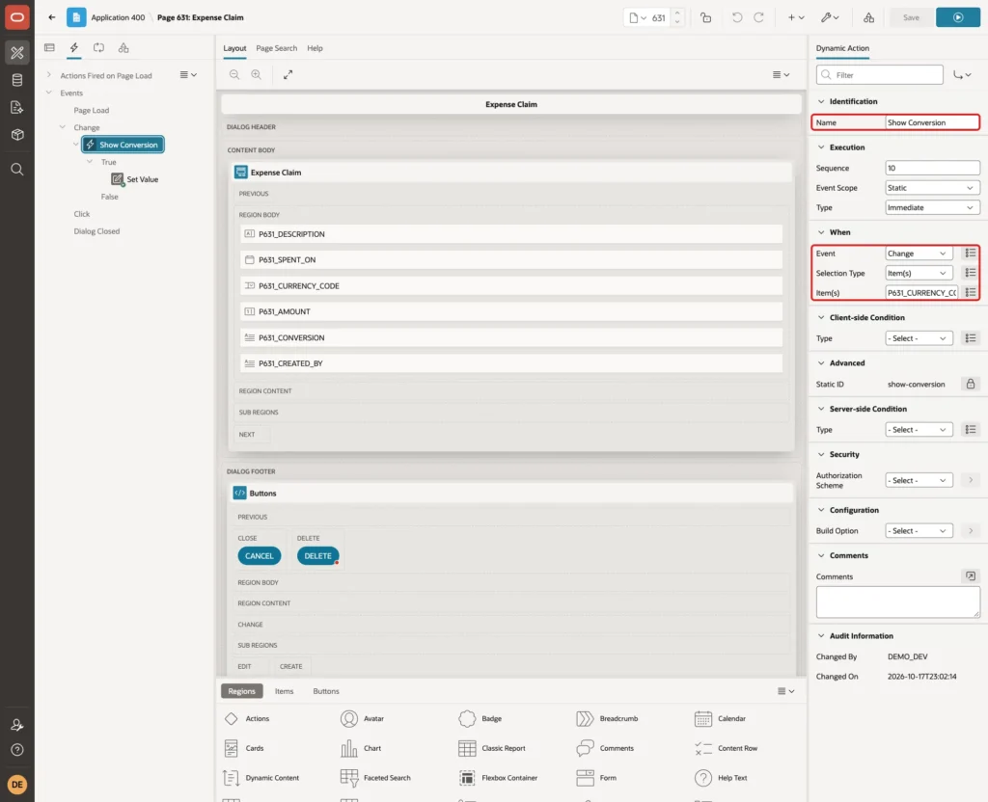Image resolution: width=988 pixels, height=802 pixels.
Task: Click the Save button
Action: coord(911,17)
